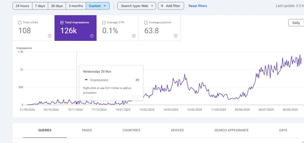Click the 18/11/2024 axis date label

(x=75, y=110)
